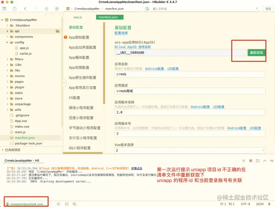Collapse the CrmebJavaAppMer project root
Image resolution: width=275 pixels, height=207 pixels.
point(2,20)
